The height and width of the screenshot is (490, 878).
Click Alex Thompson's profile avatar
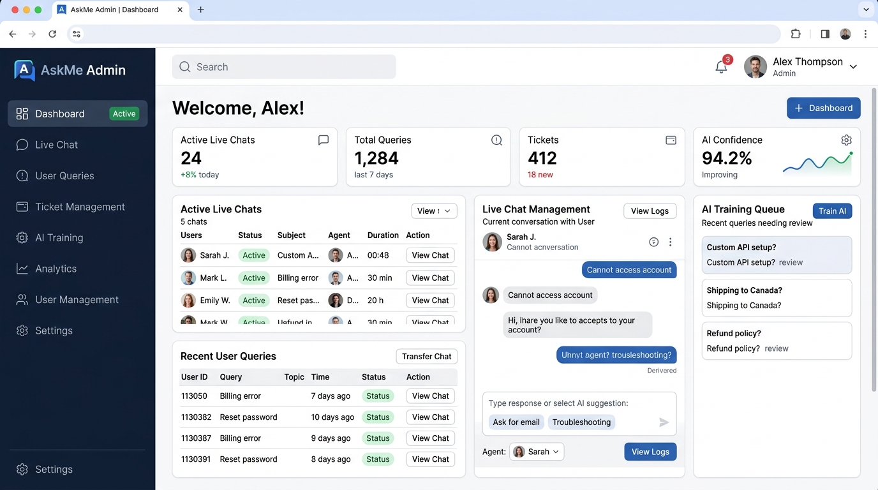tap(755, 67)
